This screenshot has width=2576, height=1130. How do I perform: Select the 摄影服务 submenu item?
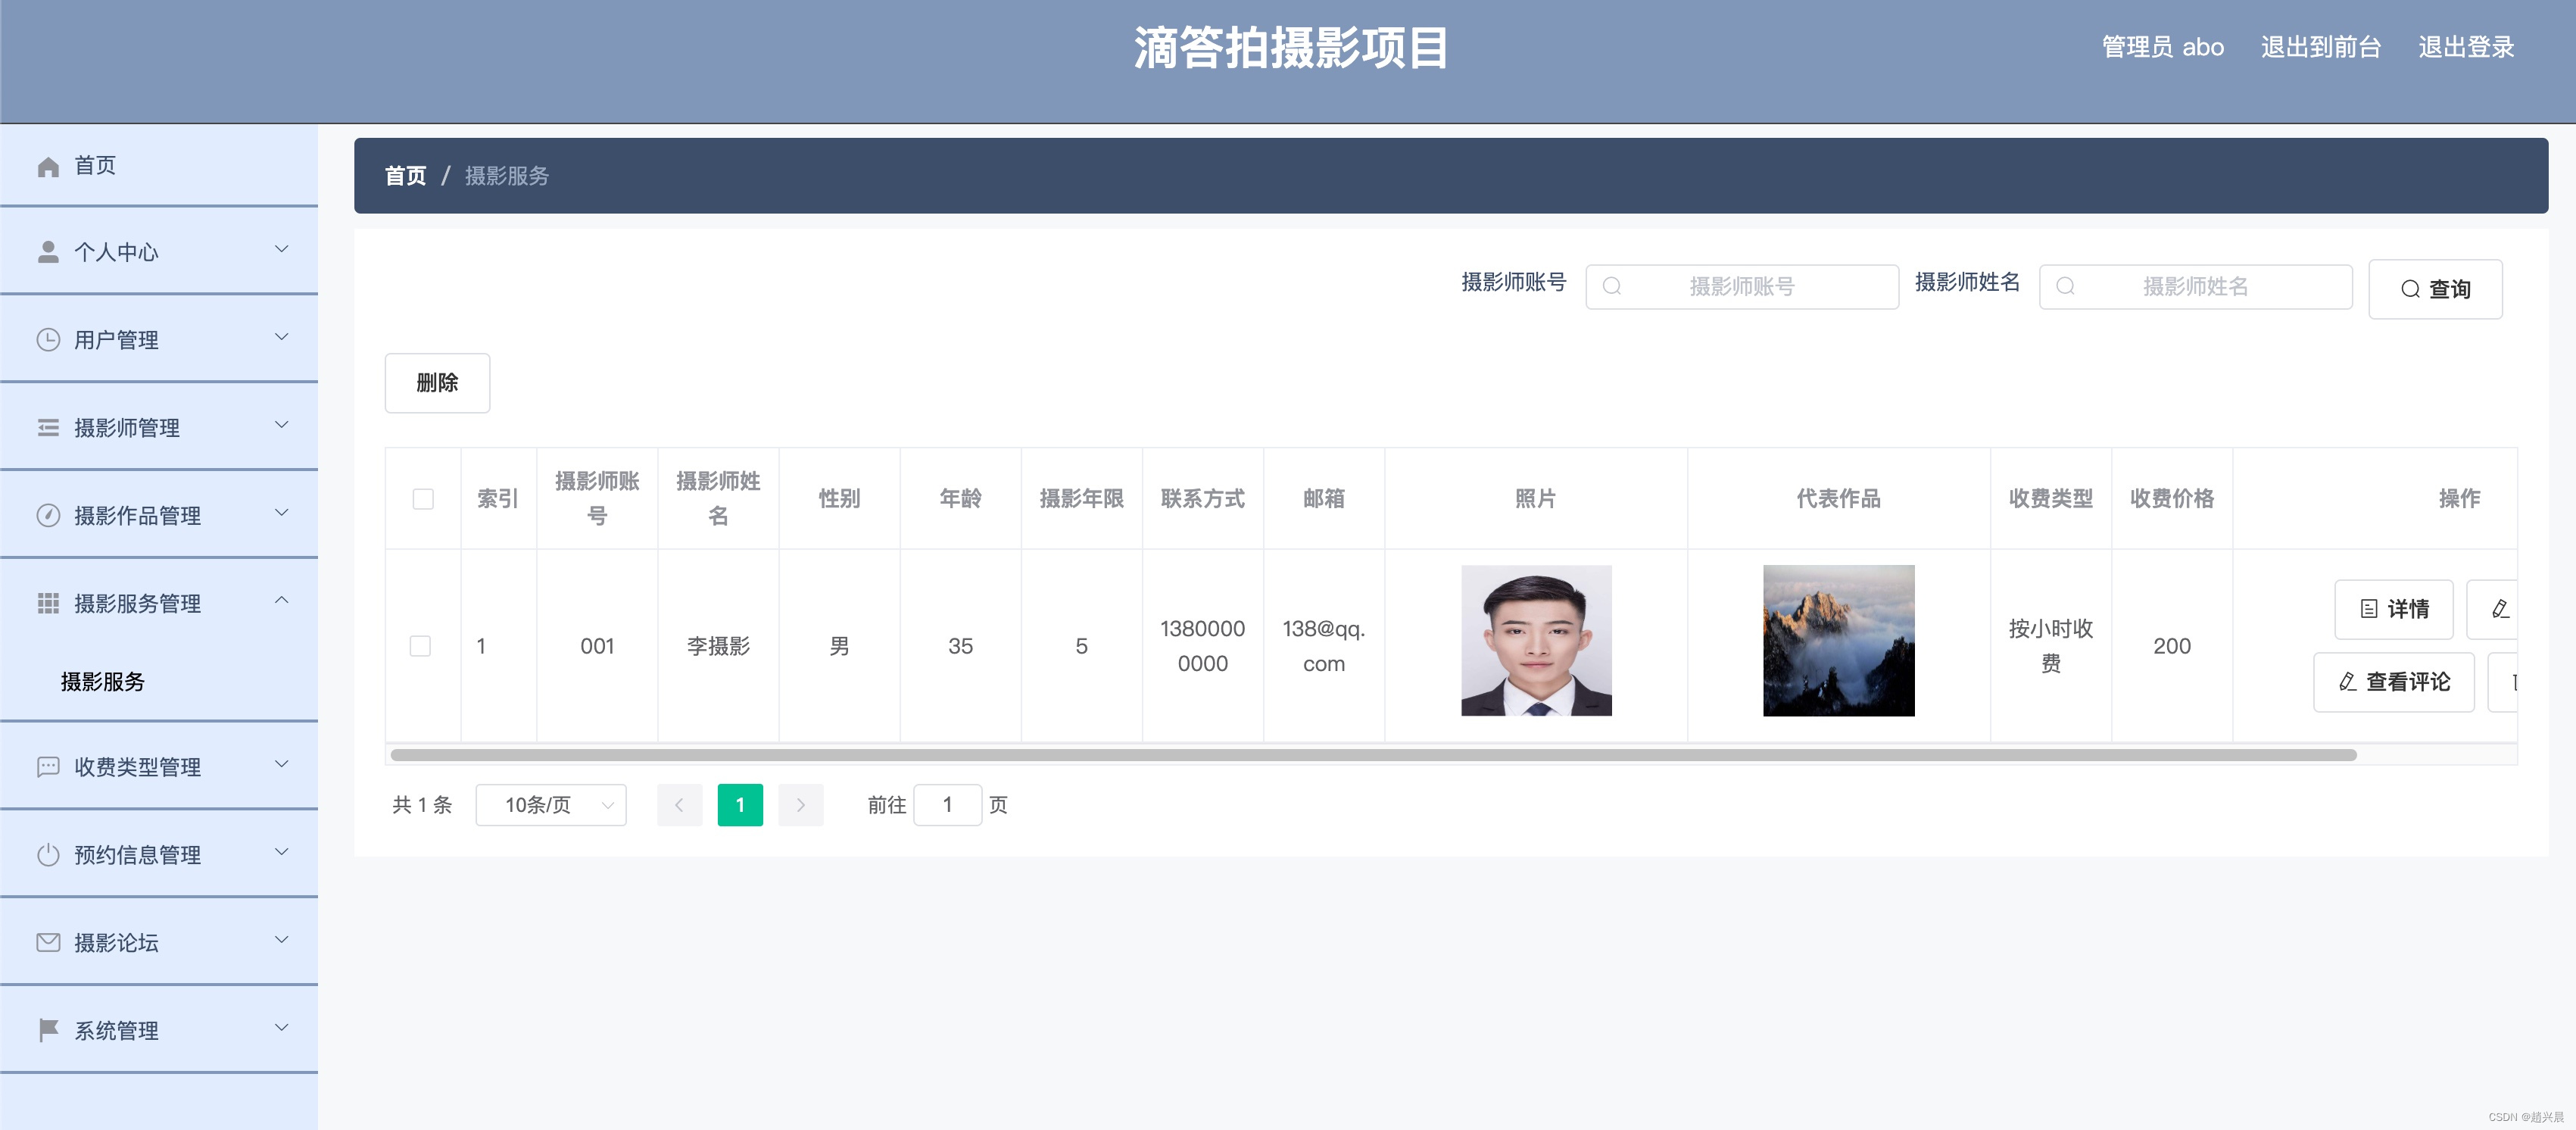pyautogui.click(x=103, y=682)
